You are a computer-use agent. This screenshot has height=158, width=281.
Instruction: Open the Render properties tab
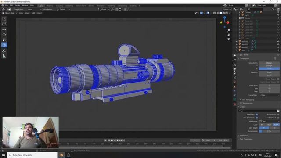click(x=234, y=65)
